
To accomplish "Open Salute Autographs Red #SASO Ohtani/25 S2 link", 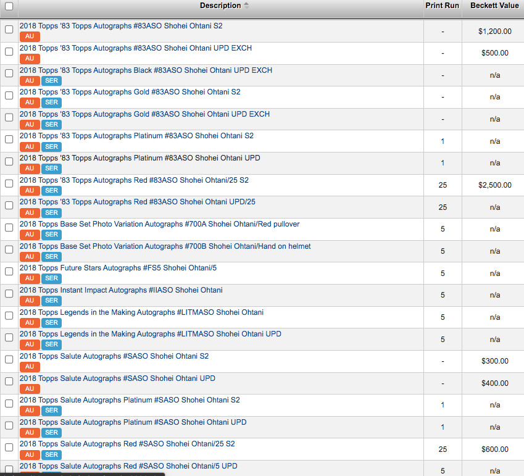I will 127,444.
